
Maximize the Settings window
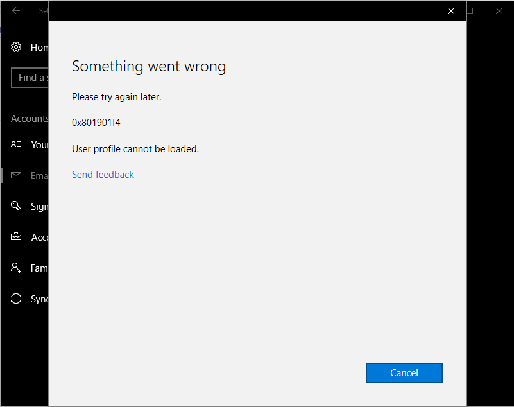coord(470,11)
